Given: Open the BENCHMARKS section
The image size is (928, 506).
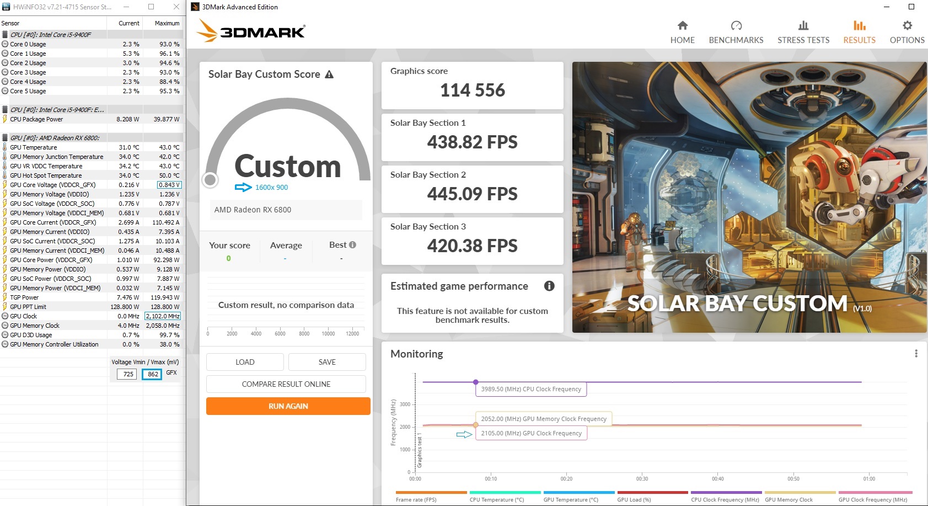Looking at the screenshot, I should 736,33.
